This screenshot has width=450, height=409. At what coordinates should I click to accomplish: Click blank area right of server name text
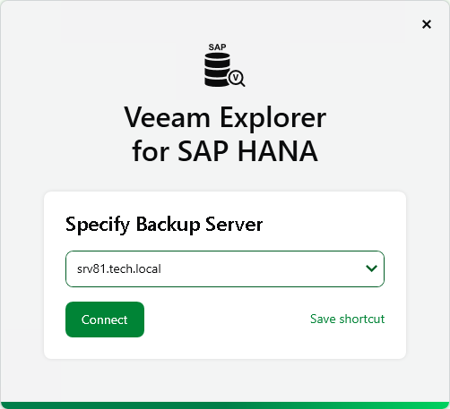tap(263, 268)
